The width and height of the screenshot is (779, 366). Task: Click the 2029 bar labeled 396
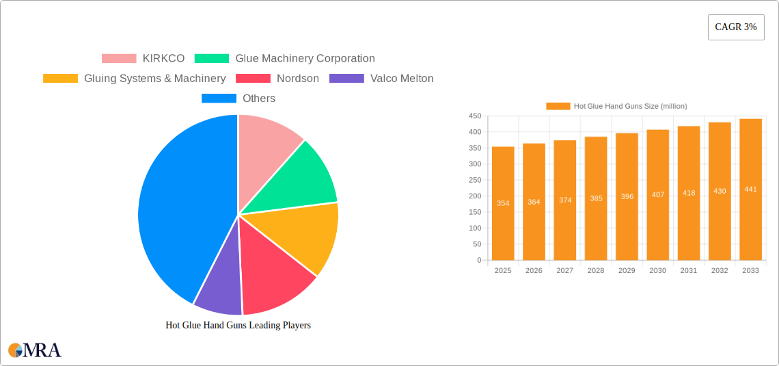(627, 196)
